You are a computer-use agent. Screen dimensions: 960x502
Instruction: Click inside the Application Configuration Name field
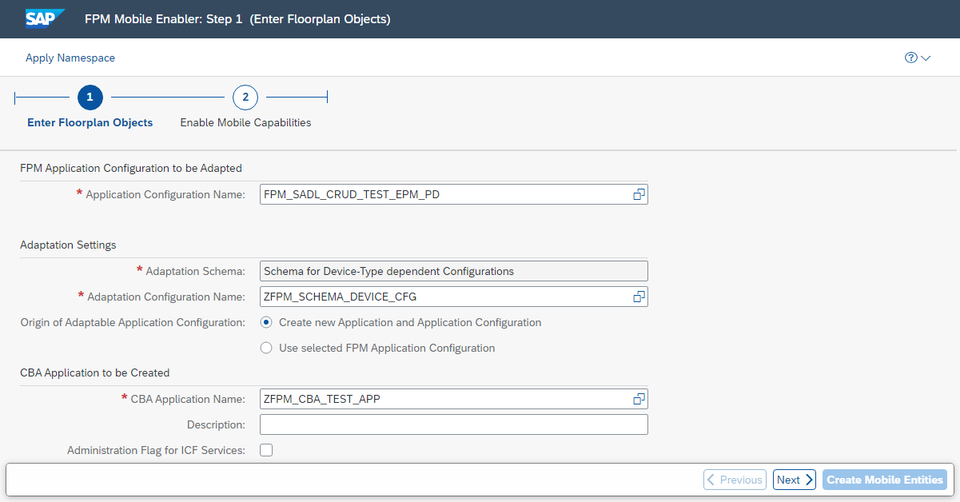pos(440,194)
